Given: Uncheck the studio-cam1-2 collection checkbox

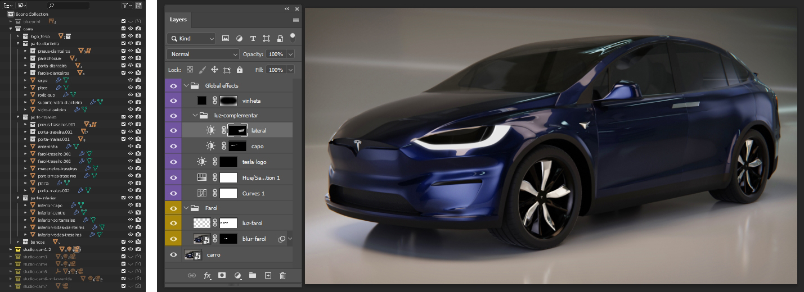Looking at the screenshot, I should coord(123,249).
